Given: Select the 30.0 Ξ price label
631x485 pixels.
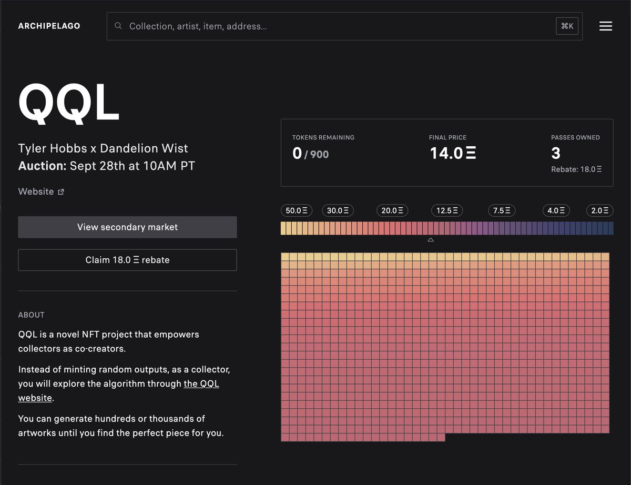Looking at the screenshot, I should [338, 210].
